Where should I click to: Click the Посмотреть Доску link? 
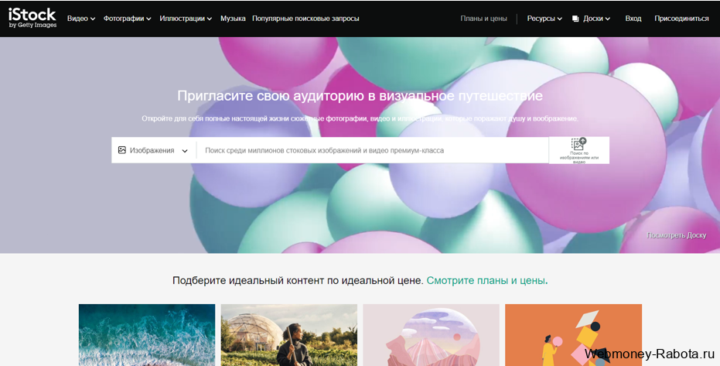[x=677, y=235]
